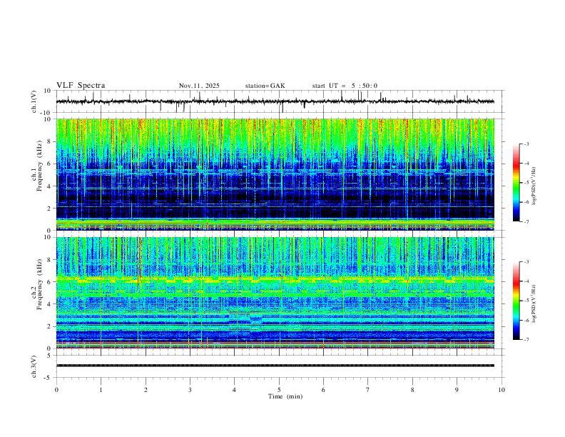Screen dimensions: 565x437
Task: Click the ch.3 flat signal trace
Action: [x=275, y=366]
